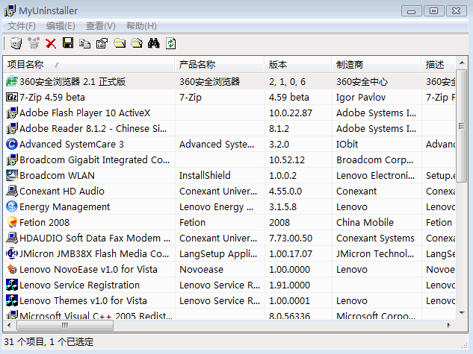Select the Conexant HD Audio entry
The width and height of the screenshot is (473, 354).
pos(62,191)
